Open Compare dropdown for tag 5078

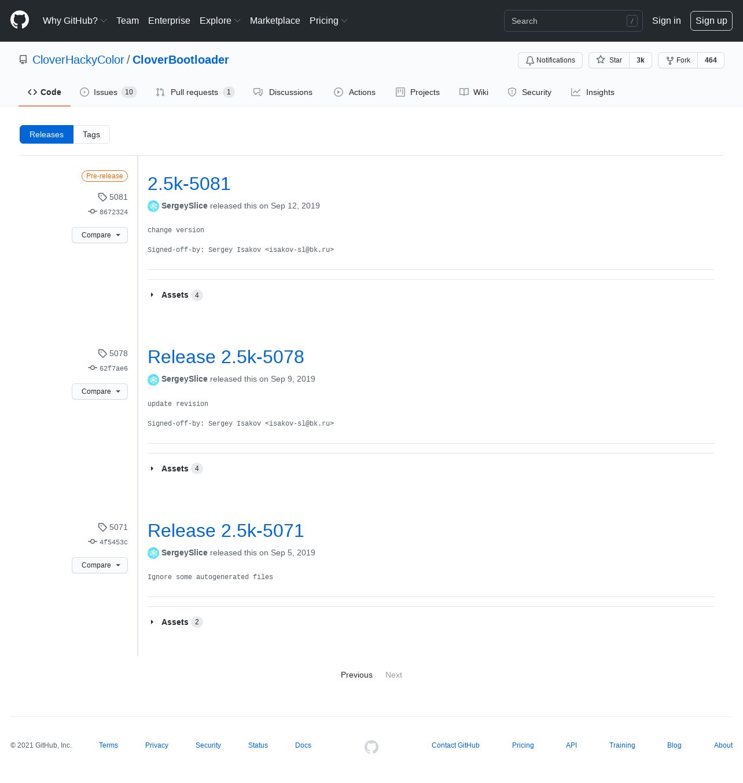100,392
